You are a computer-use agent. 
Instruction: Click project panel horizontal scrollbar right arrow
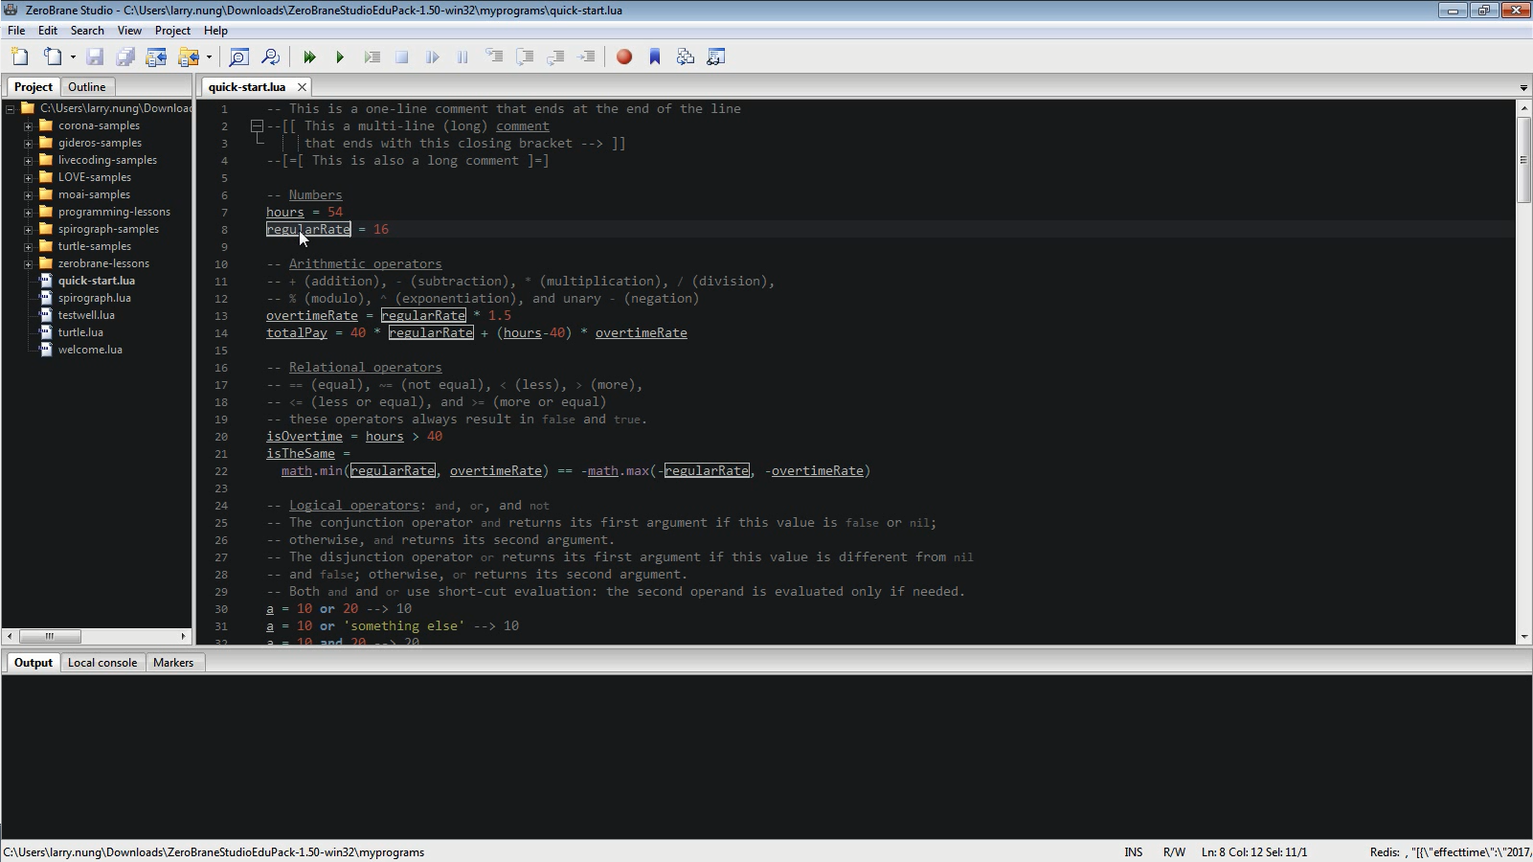point(183,636)
